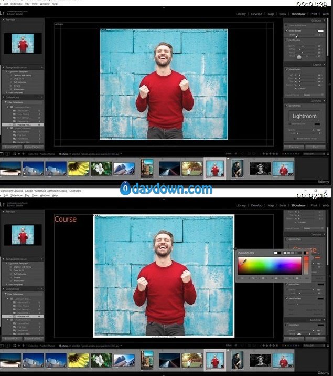Viewport: 333px width, 376px height.
Task: Toggle Link All in the upper window's Layout panel
Action: pyautogui.click(x=296, y=88)
